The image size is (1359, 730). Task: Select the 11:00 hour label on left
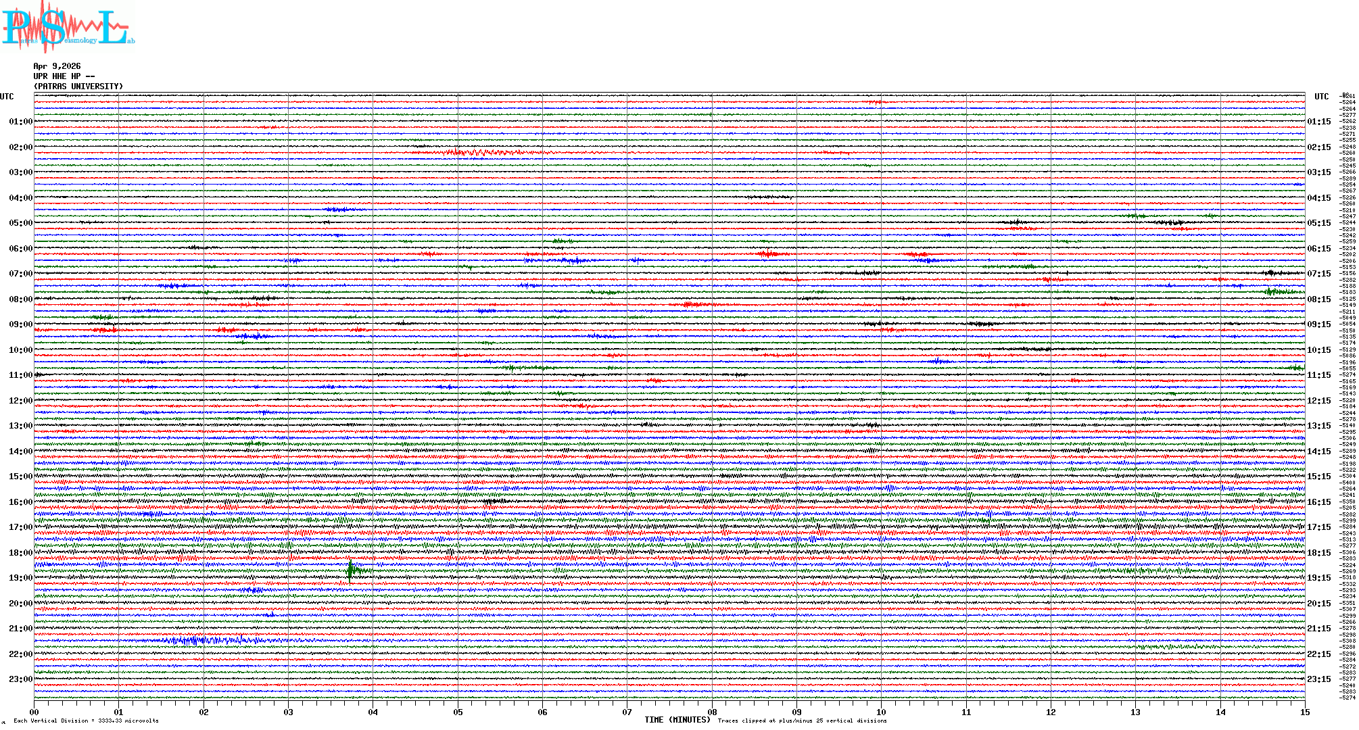[20, 375]
